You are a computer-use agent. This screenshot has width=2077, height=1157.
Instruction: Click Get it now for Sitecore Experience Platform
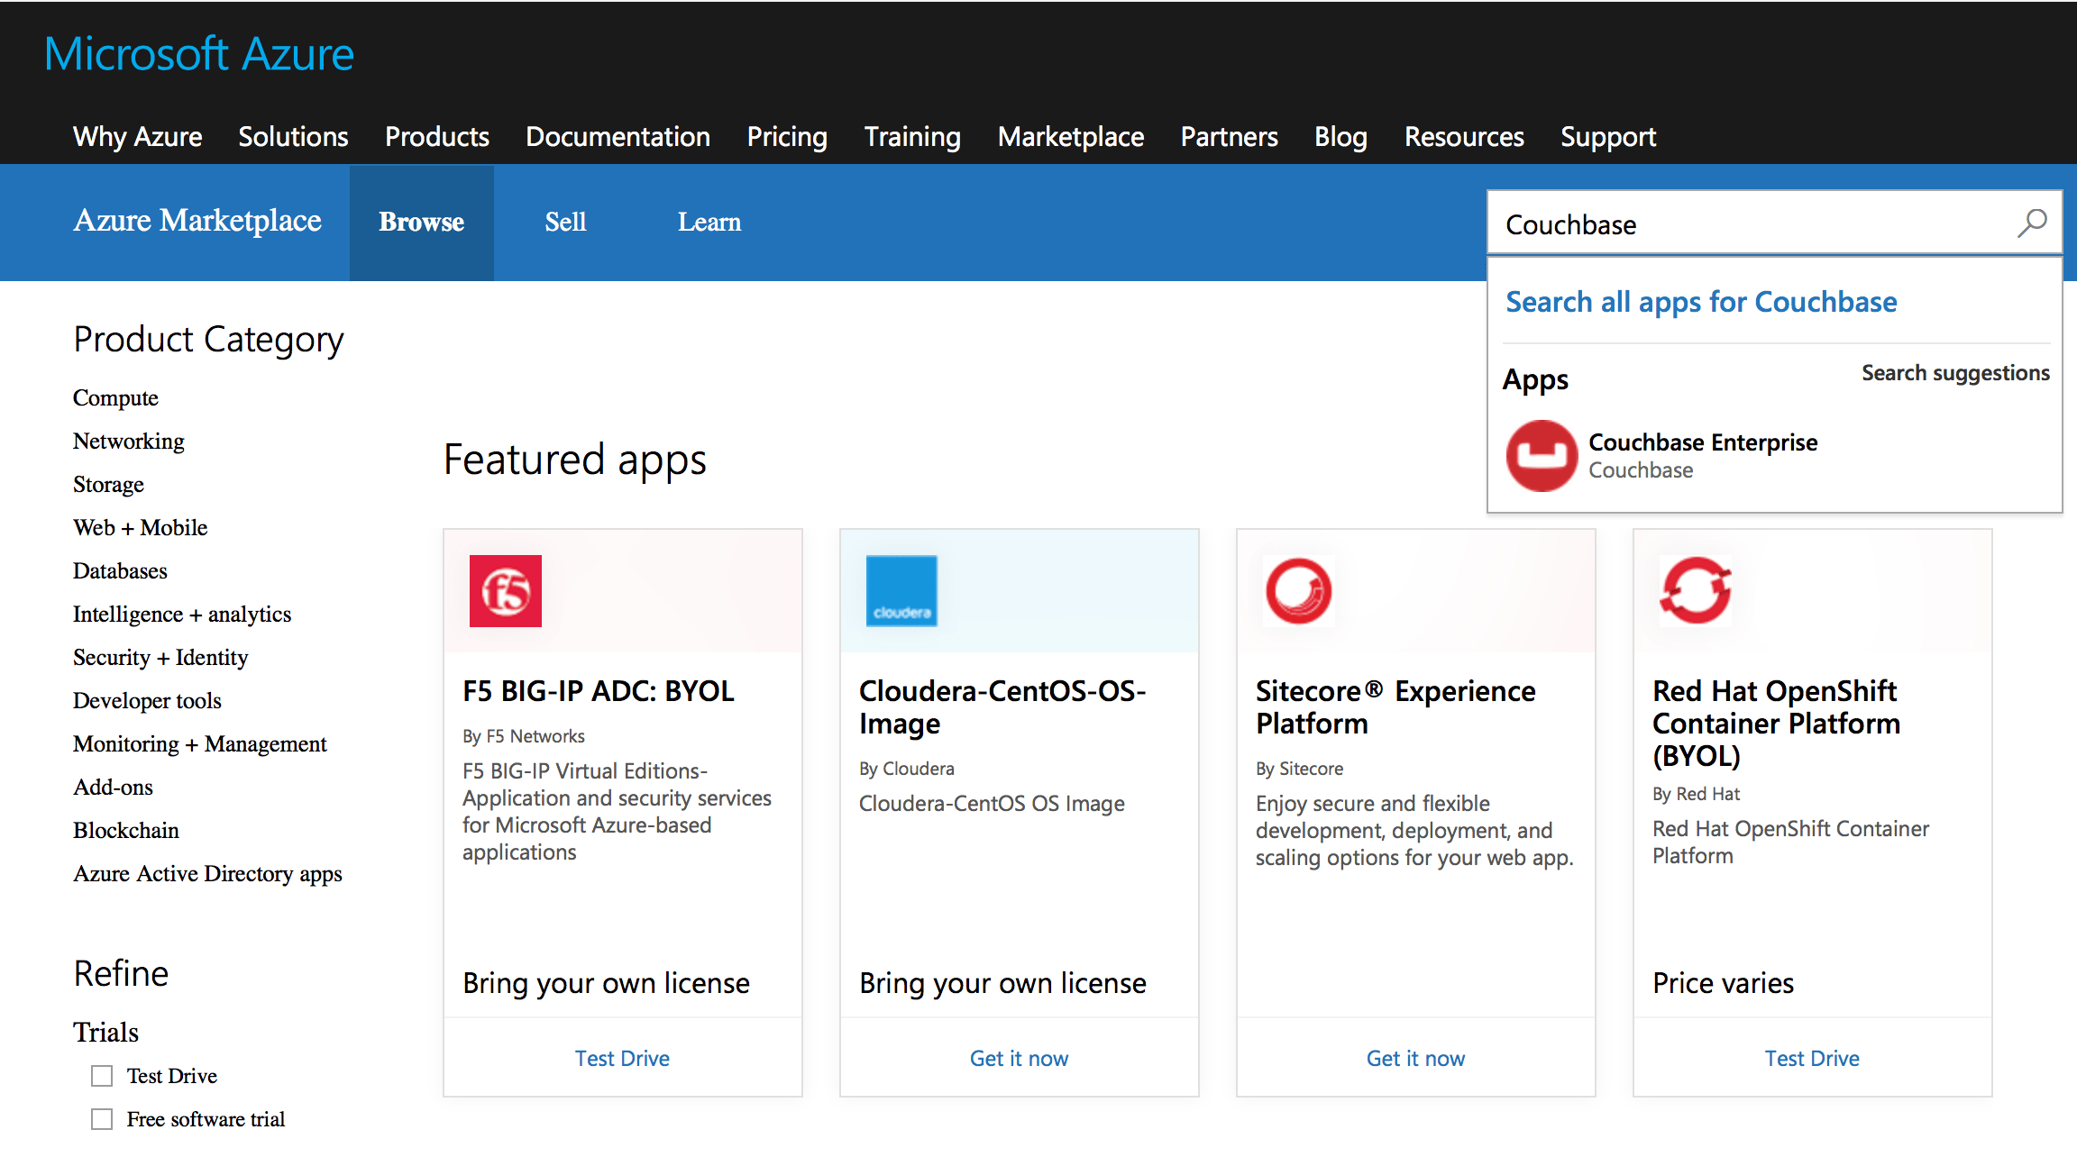coord(1415,1057)
